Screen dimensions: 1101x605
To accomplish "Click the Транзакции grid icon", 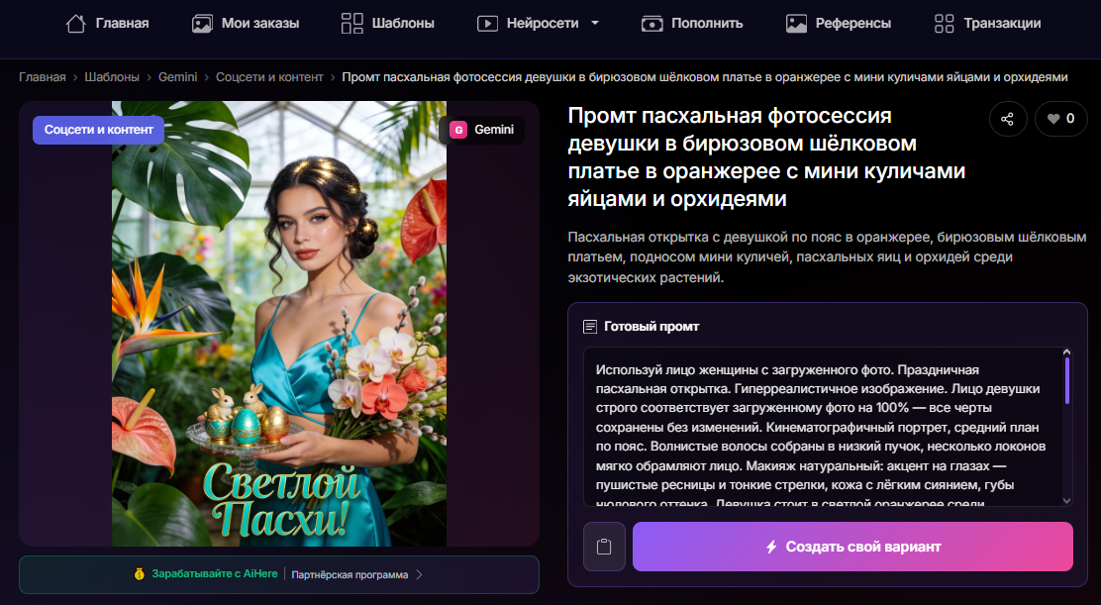I will (x=945, y=23).
